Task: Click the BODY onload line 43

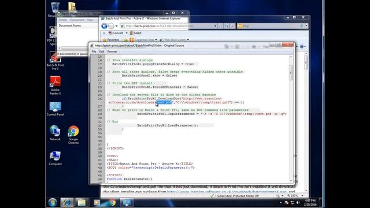Action: [x=150, y=168]
